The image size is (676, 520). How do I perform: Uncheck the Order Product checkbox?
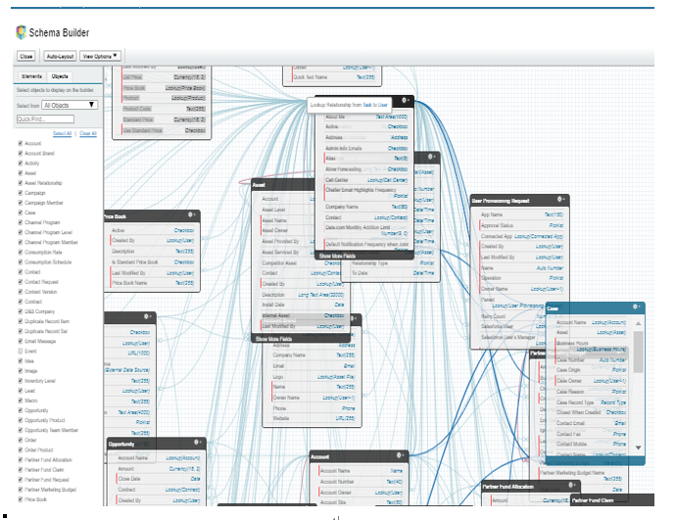tap(21, 450)
